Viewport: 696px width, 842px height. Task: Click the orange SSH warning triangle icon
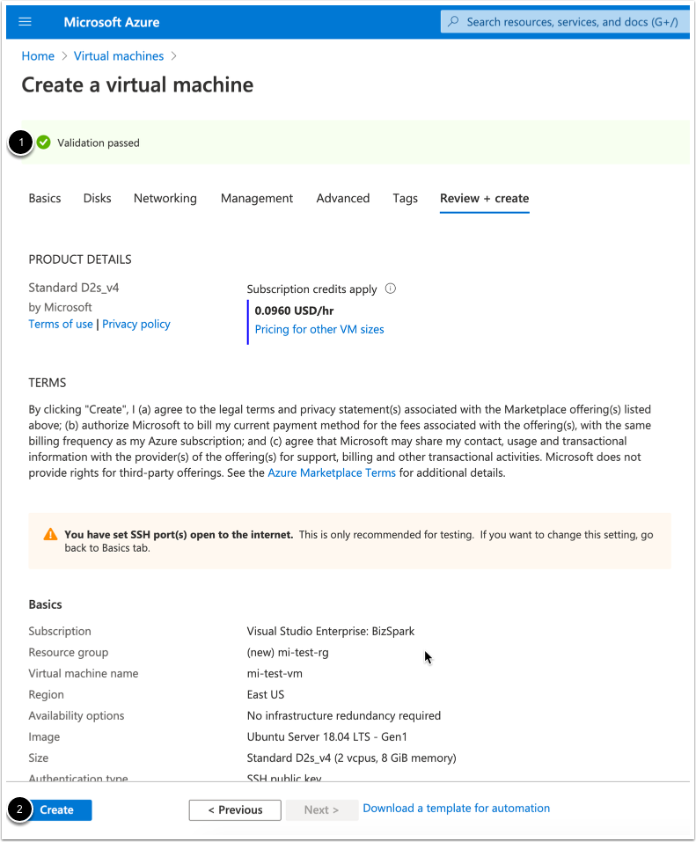pyautogui.click(x=50, y=534)
